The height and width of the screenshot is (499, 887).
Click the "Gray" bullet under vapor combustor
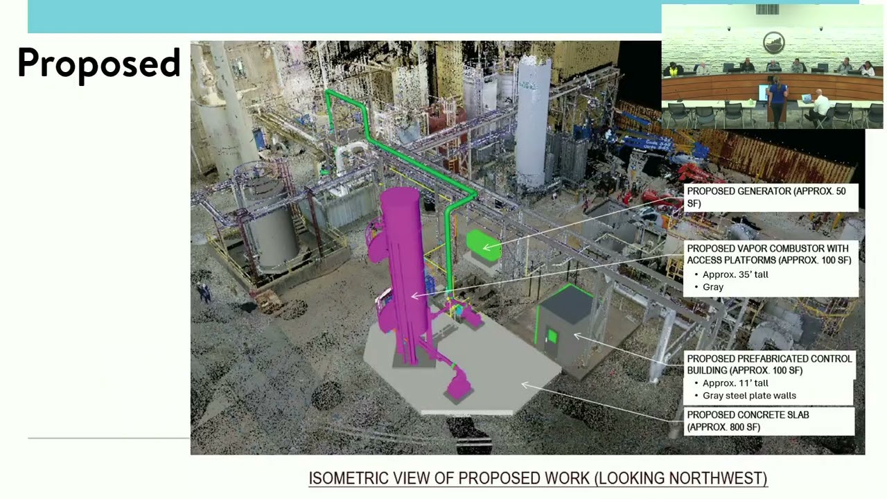coord(713,287)
